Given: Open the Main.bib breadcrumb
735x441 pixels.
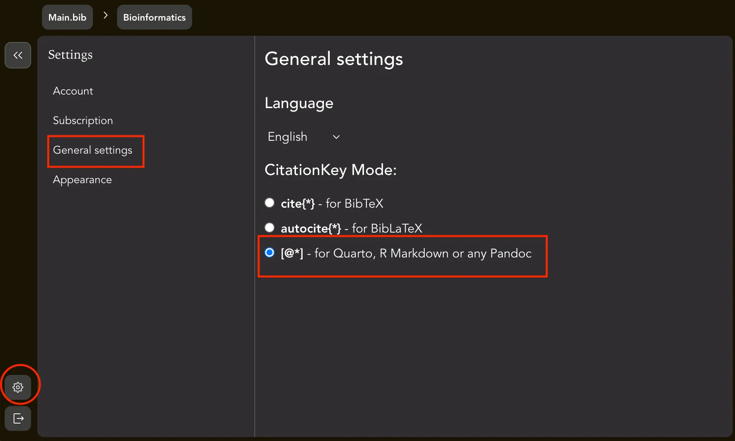Looking at the screenshot, I should [x=67, y=17].
